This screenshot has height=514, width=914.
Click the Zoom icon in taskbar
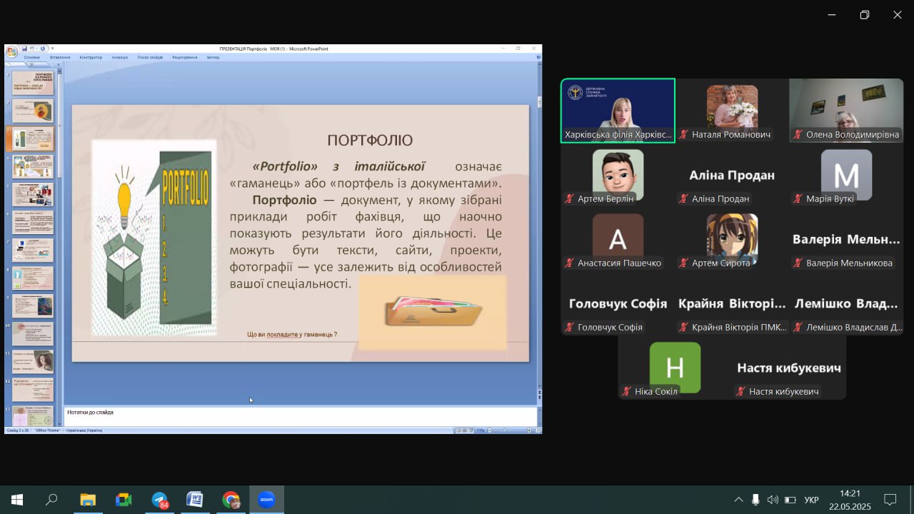pyautogui.click(x=267, y=500)
